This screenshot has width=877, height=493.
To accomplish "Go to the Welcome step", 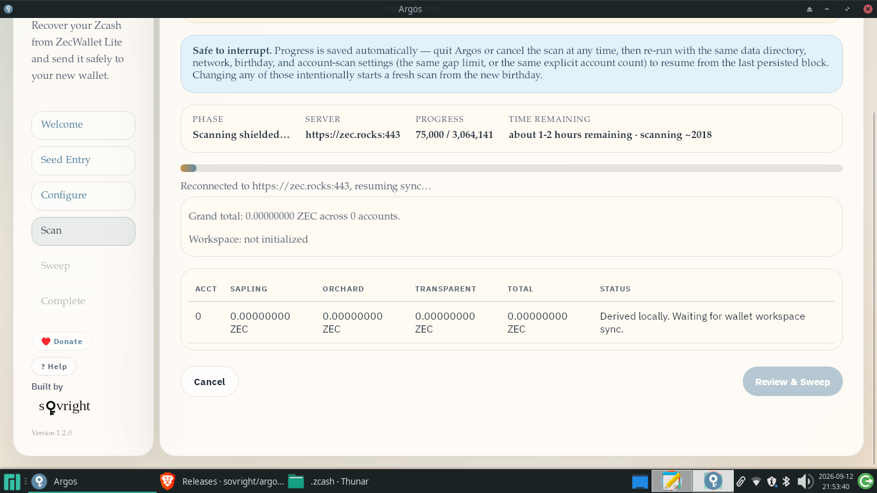I will pyautogui.click(x=83, y=125).
